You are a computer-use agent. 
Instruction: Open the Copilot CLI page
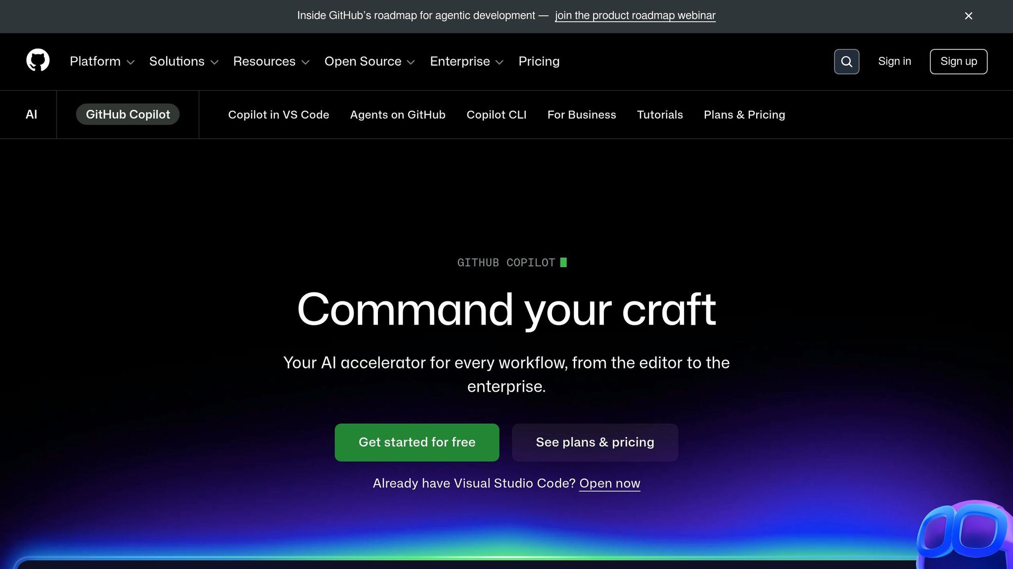[x=496, y=115]
